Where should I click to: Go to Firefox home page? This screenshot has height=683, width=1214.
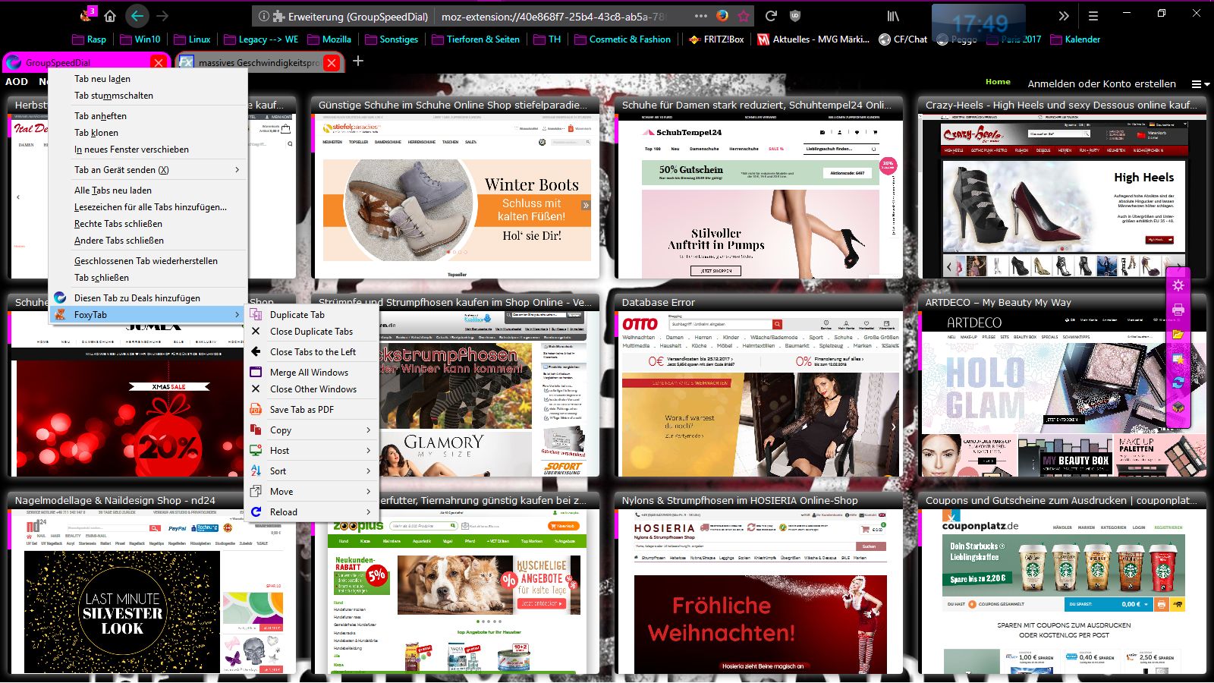110,15
